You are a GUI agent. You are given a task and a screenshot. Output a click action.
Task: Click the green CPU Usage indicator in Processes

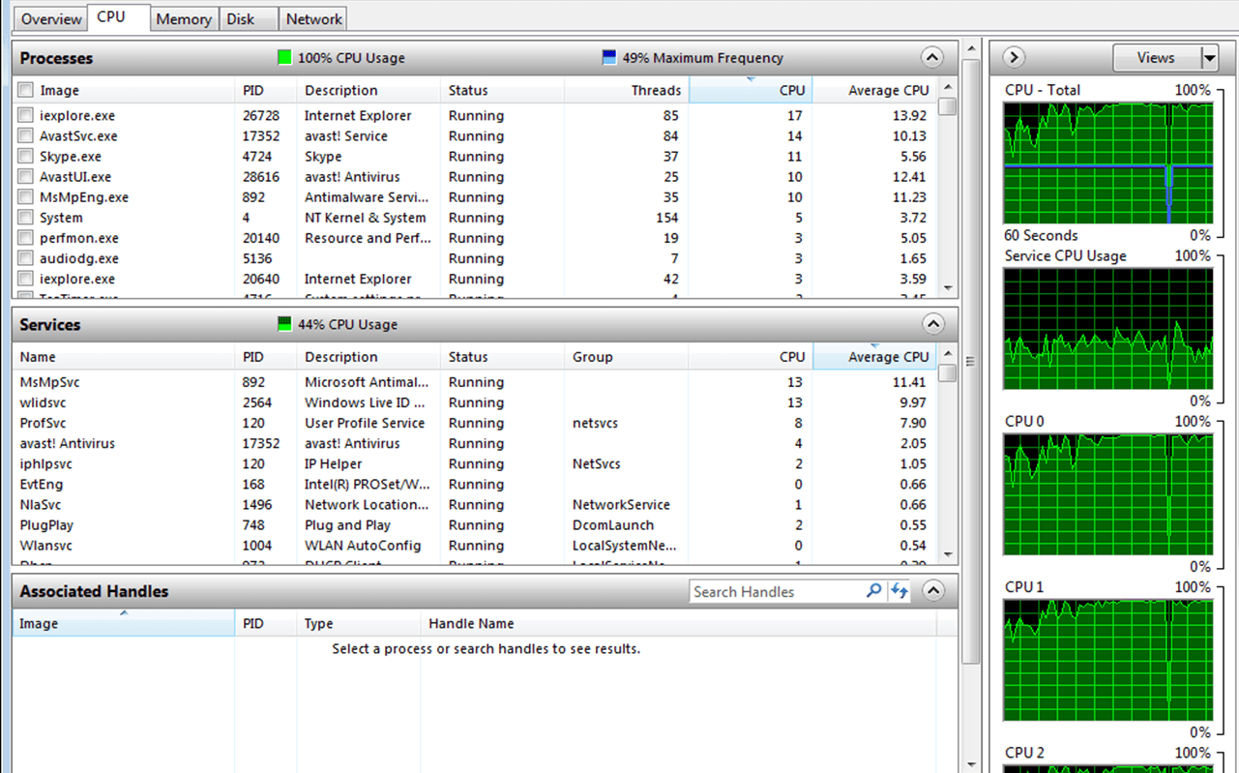coord(284,58)
